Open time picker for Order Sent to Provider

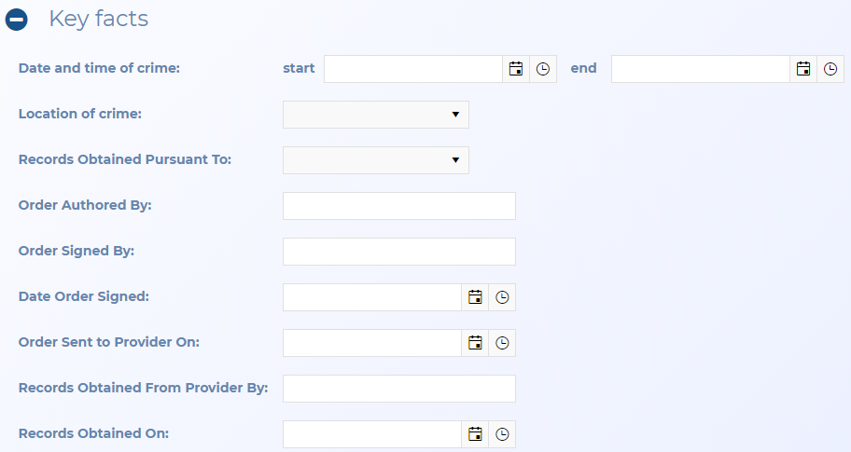(502, 343)
